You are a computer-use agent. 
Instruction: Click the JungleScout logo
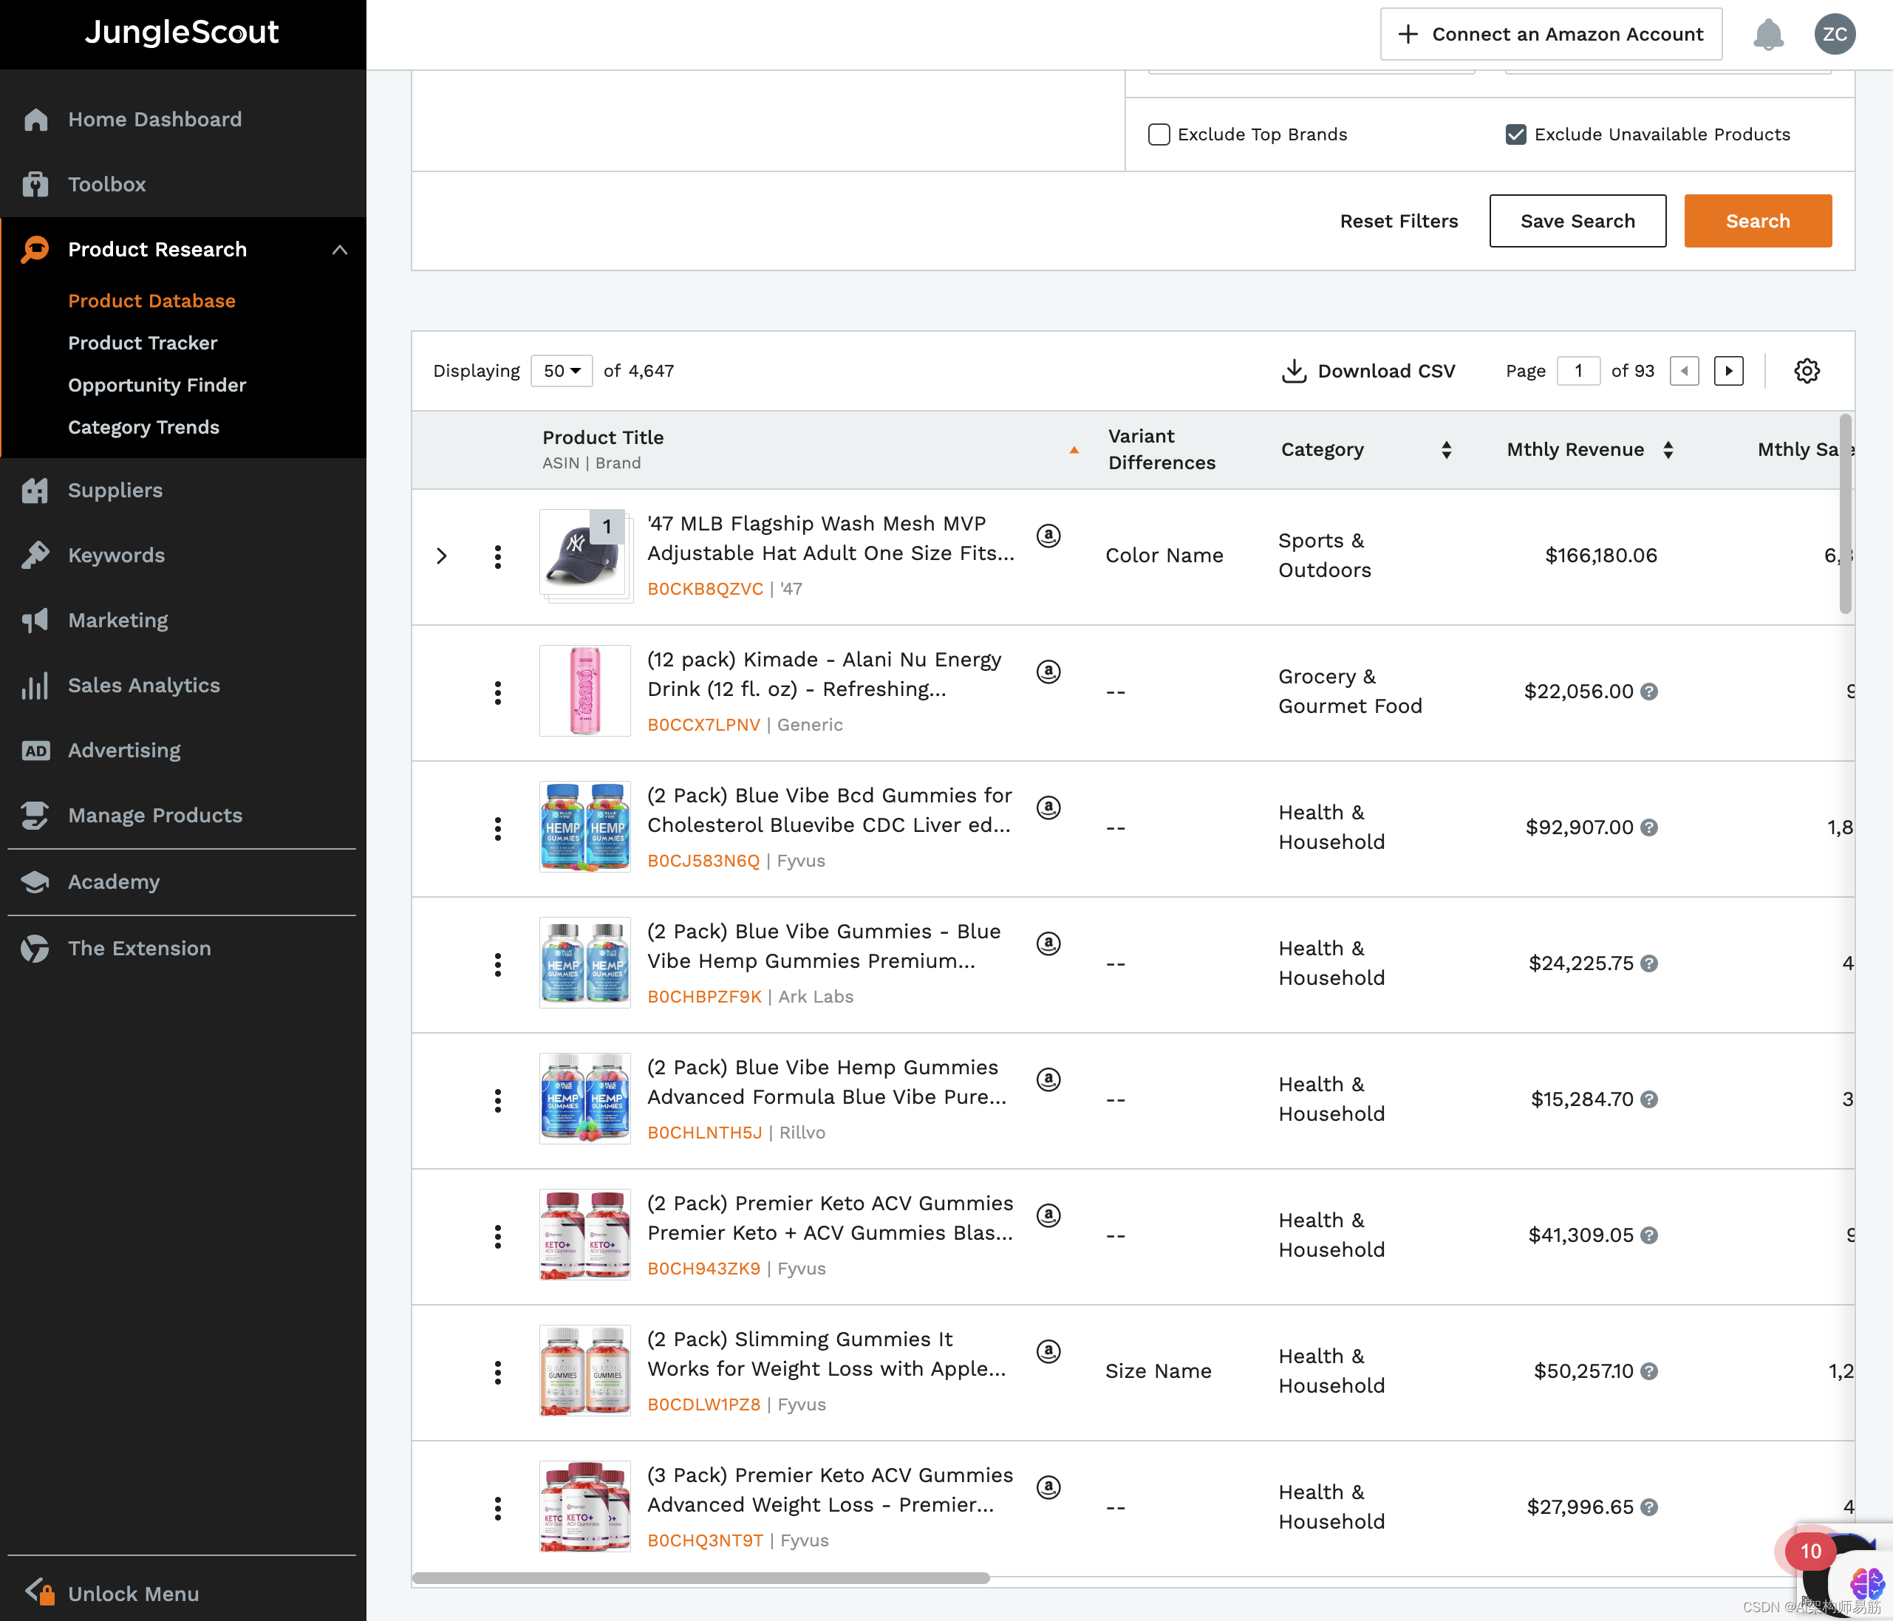[182, 33]
